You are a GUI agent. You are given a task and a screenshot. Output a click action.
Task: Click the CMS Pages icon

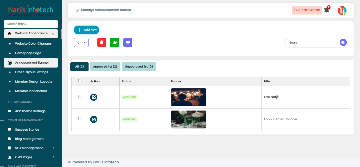9,157
